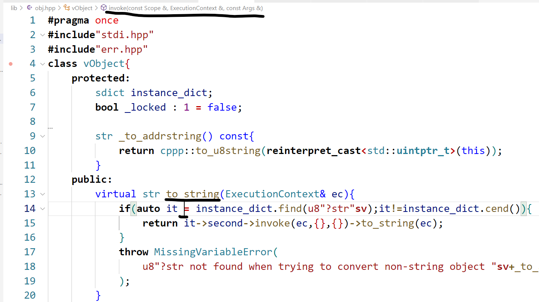Viewport: 539px width, 302px height.
Task: Collapse the to_string method at line 13
Action: coord(42,194)
